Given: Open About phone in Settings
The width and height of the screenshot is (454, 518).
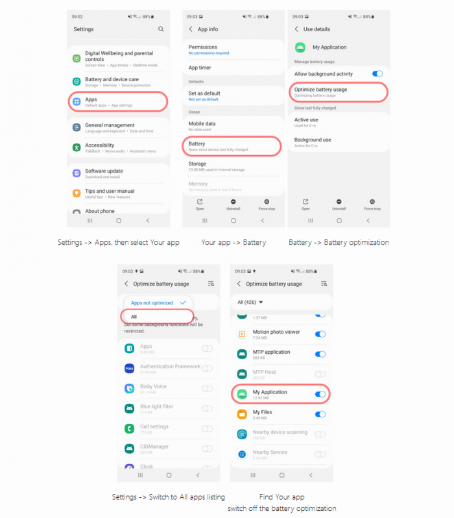Looking at the screenshot, I should click(x=118, y=211).
